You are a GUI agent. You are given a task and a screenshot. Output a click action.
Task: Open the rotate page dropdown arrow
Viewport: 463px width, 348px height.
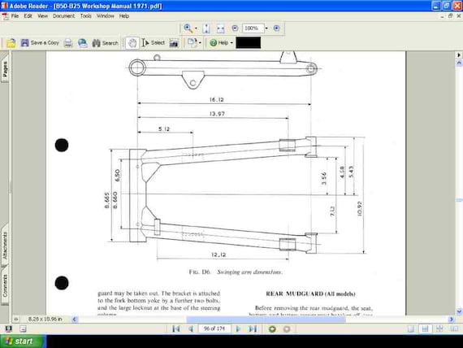coord(200,43)
